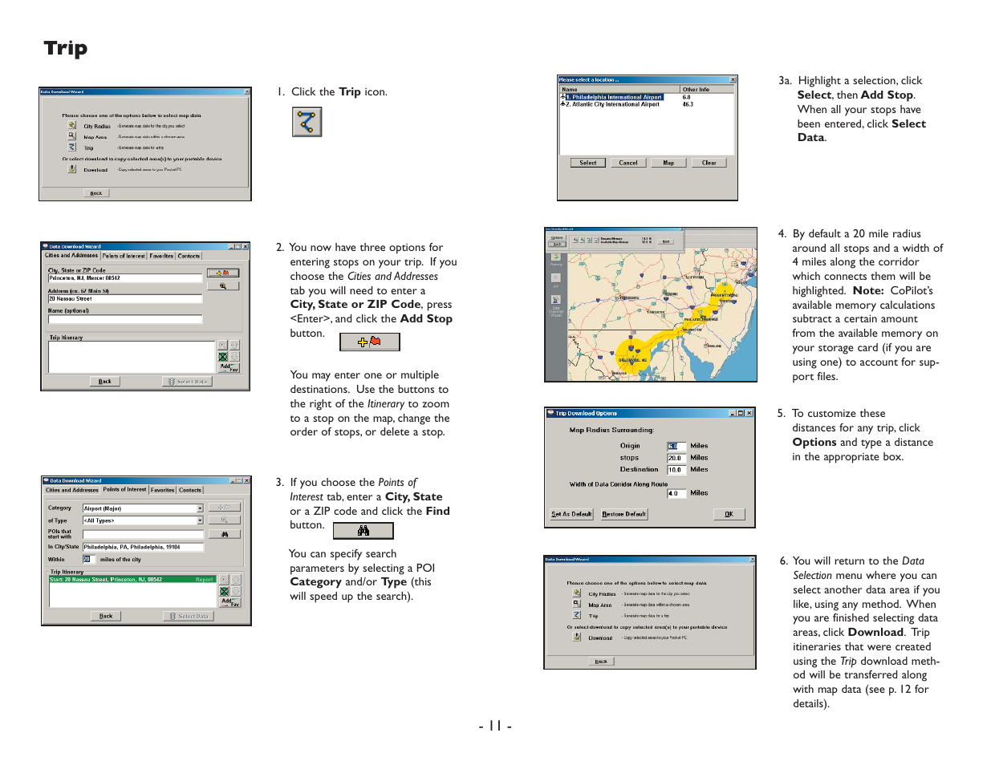The image size is (991, 765).
Task: Select Map Area icon in step 1 wizard
Action: coord(72,136)
